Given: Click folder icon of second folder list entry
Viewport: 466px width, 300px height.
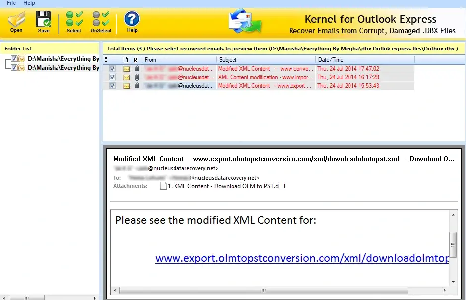Looking at the screenshot, I should tap(21, 68).
